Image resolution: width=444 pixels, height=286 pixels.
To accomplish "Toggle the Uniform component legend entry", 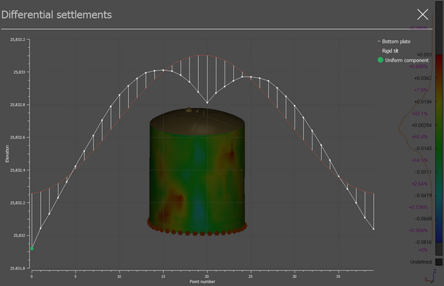I will tap(406, 60).
